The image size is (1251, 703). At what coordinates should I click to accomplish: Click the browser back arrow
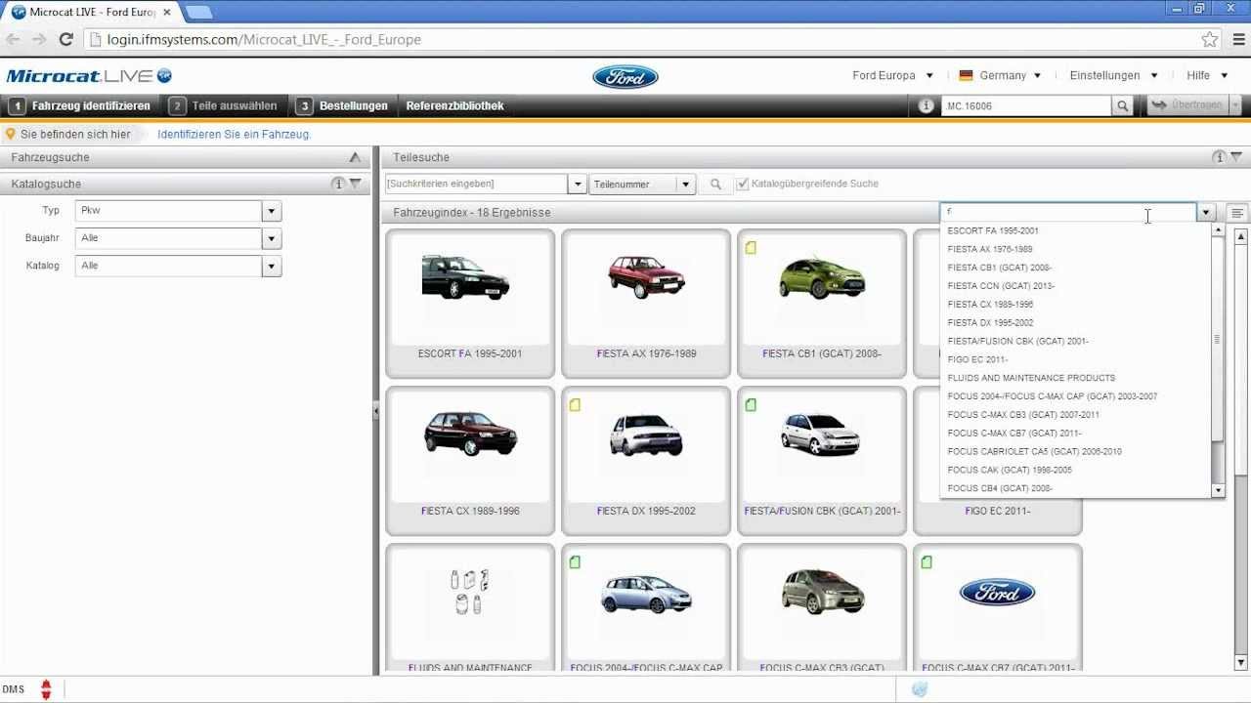point(14,39)
